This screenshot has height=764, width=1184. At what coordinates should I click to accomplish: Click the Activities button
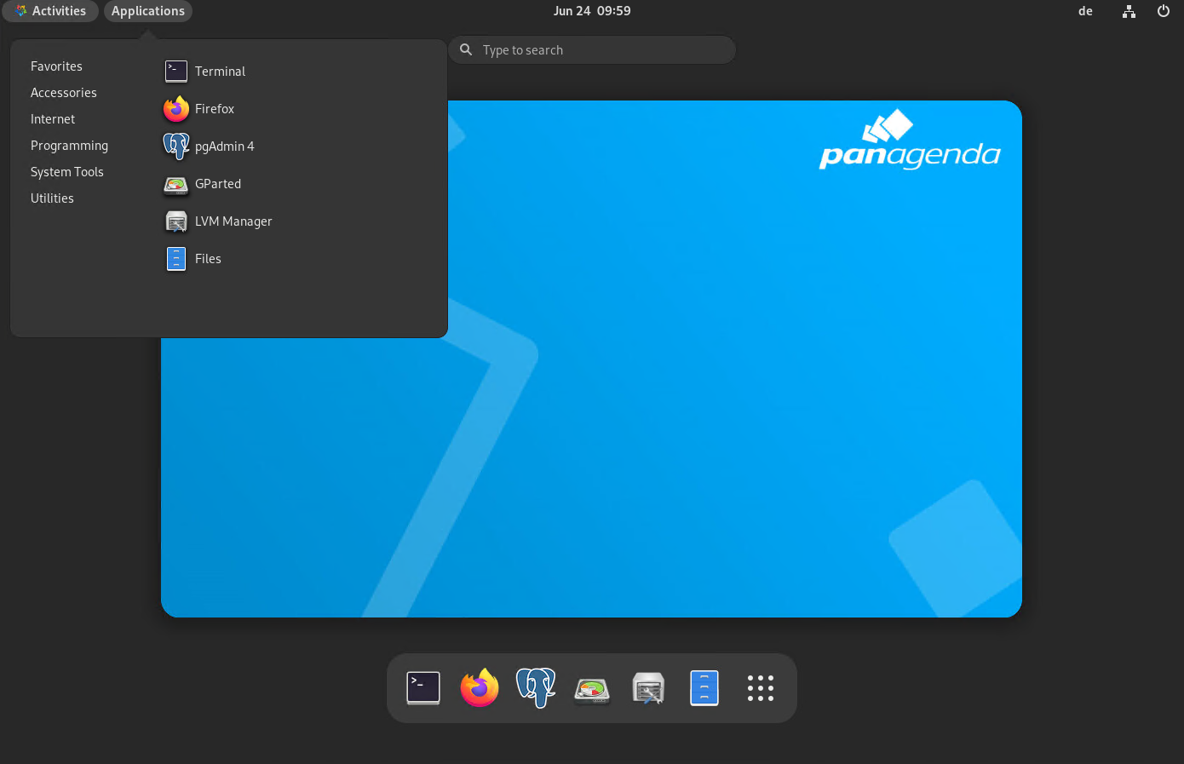(x=50, y=11)
